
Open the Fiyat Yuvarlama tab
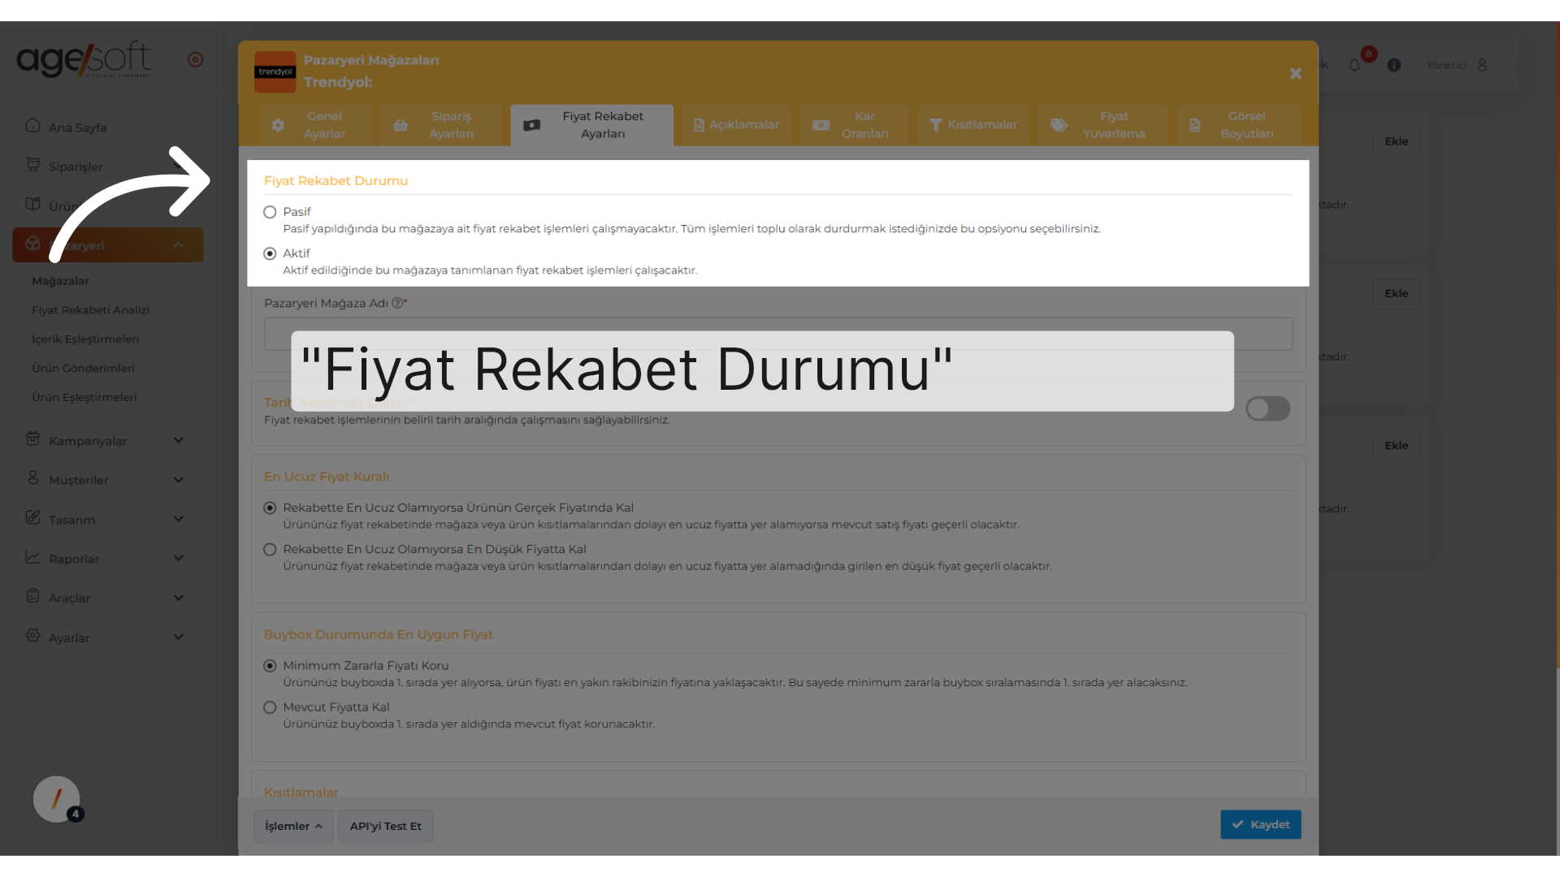pos(1103,125)
